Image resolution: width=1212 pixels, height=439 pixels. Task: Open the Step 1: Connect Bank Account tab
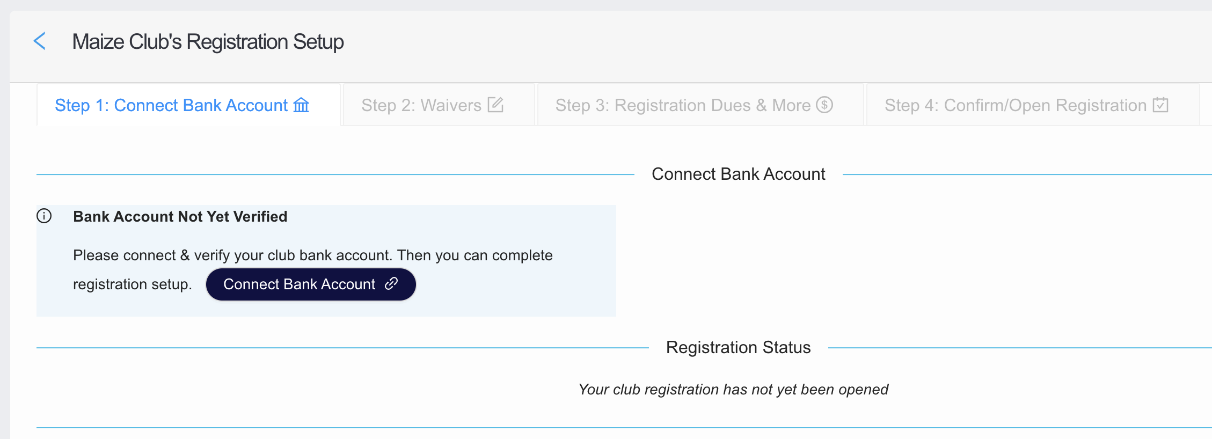pyautogui.click(x=172, y=106)
